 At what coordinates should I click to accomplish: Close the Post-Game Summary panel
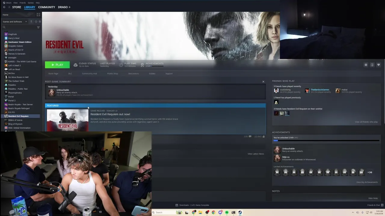263,82
